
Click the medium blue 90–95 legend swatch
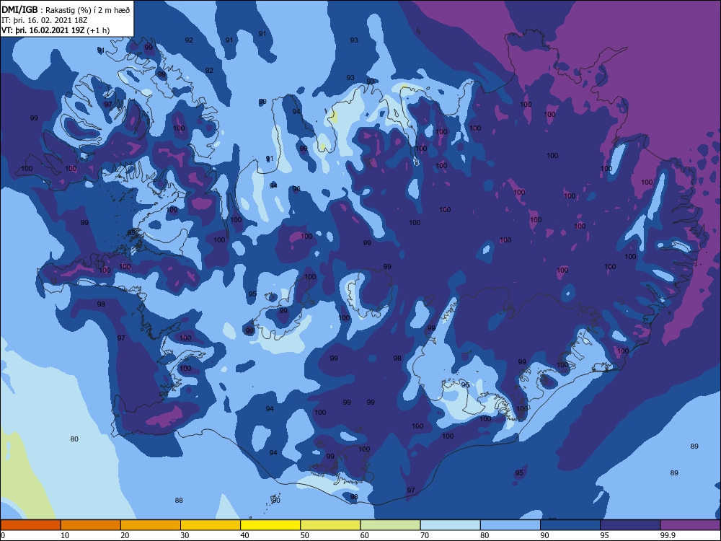click(x=570, y=525)
